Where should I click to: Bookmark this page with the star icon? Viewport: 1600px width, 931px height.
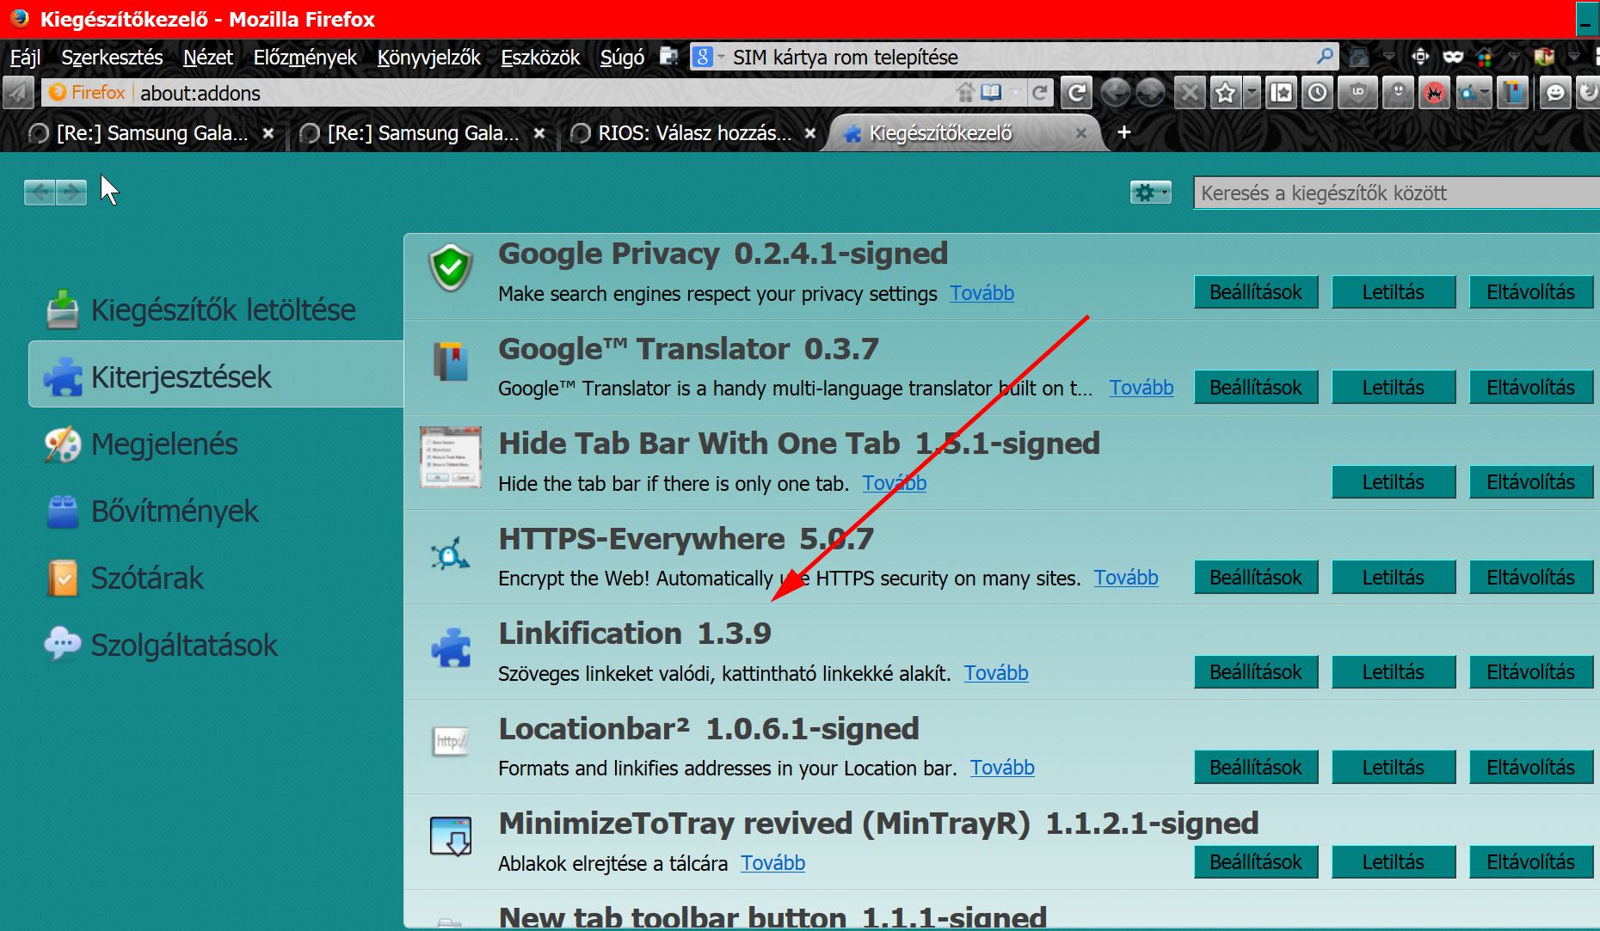pyautogui.click(x=1225, y=92)
